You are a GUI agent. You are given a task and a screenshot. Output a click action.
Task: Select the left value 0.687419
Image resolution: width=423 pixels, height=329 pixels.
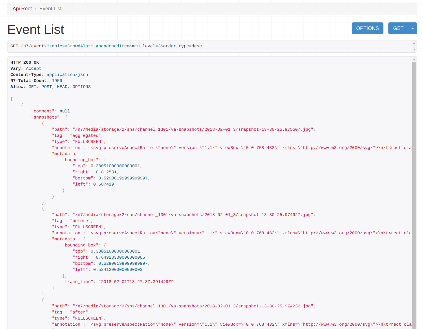103,184
